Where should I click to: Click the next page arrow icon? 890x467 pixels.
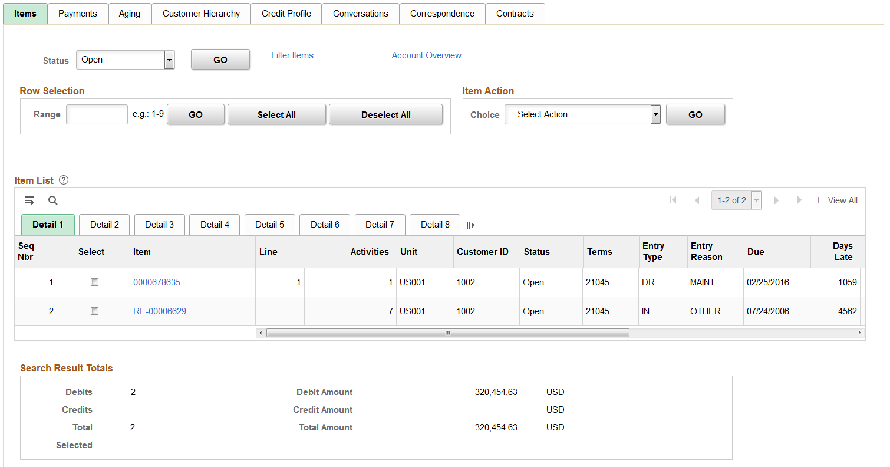click(776, 200)
